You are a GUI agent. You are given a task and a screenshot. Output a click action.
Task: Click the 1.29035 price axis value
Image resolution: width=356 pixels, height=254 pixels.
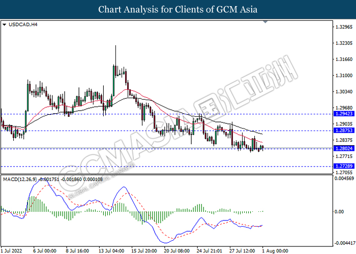click(344, 124)
